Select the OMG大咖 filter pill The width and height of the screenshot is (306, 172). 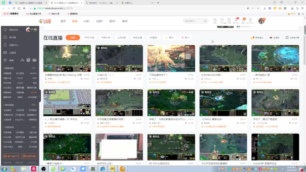(89, 37)
